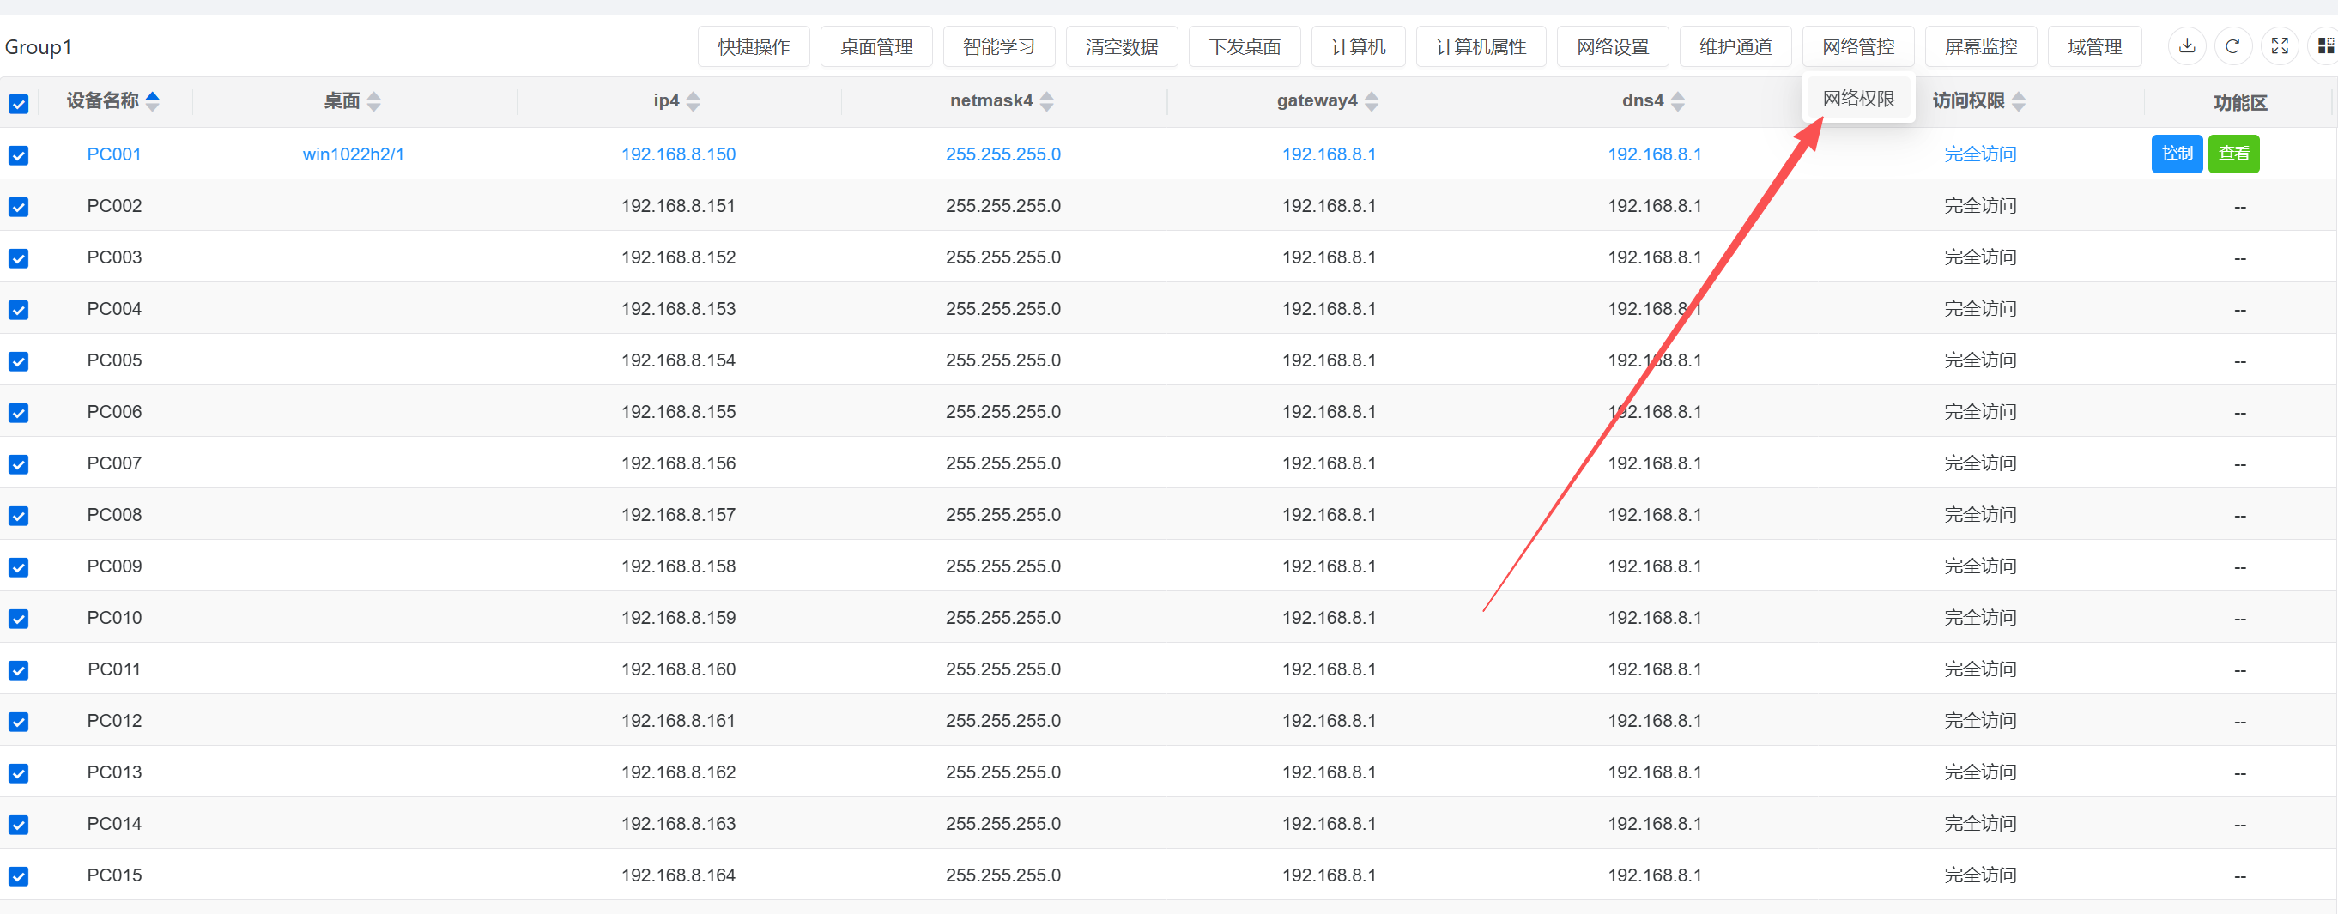Click the PC001 device name link
The image size is (2338, 914).
[x=114, y=154]
